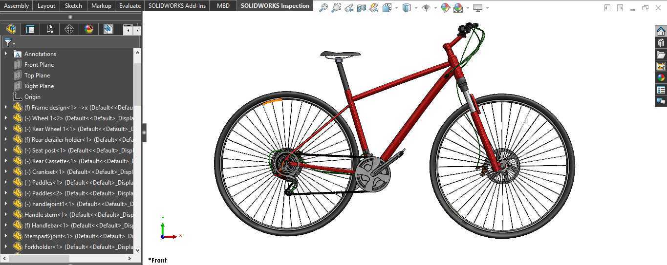The height and width of the screenshot is (265, 667).
Task: Open the PropertyManager tab
Action: [x=30, y=29]
